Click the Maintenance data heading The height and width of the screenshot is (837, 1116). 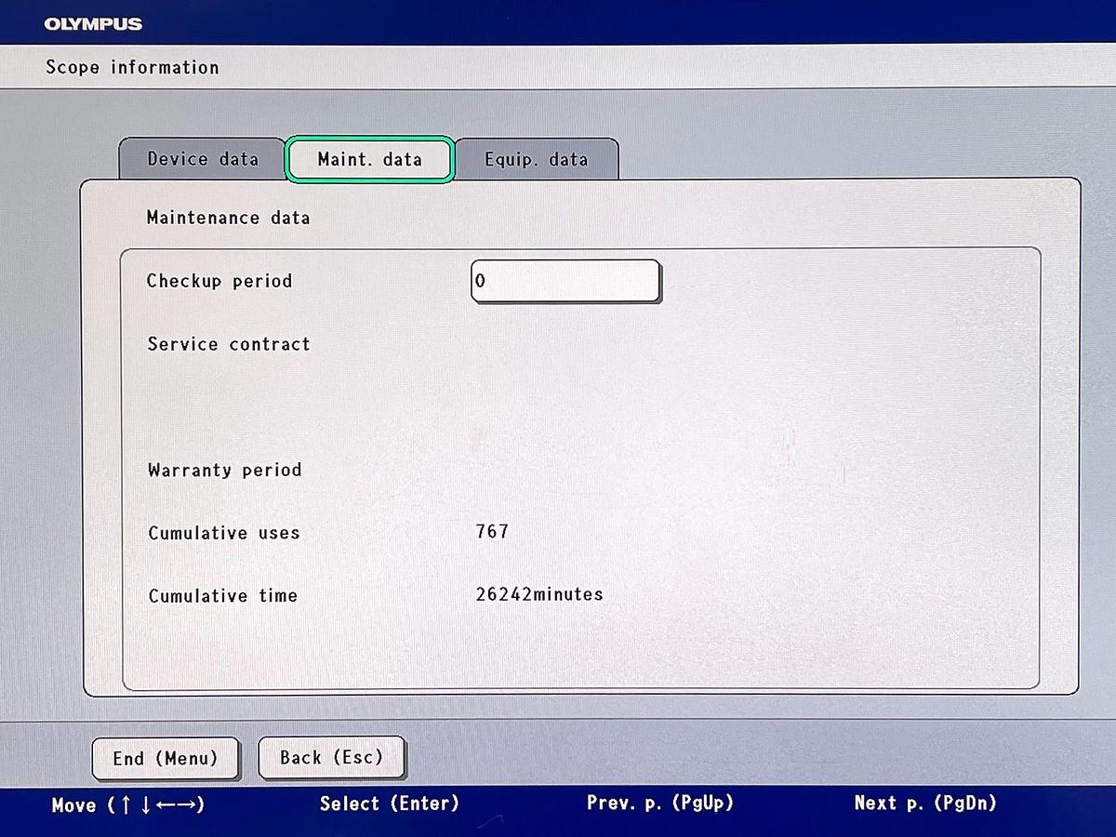[x=229, y=218]
